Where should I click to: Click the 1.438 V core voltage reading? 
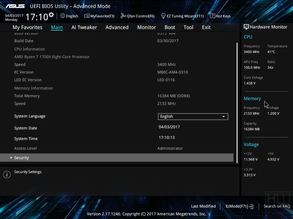pyautogui.click(x=249, y=83)
